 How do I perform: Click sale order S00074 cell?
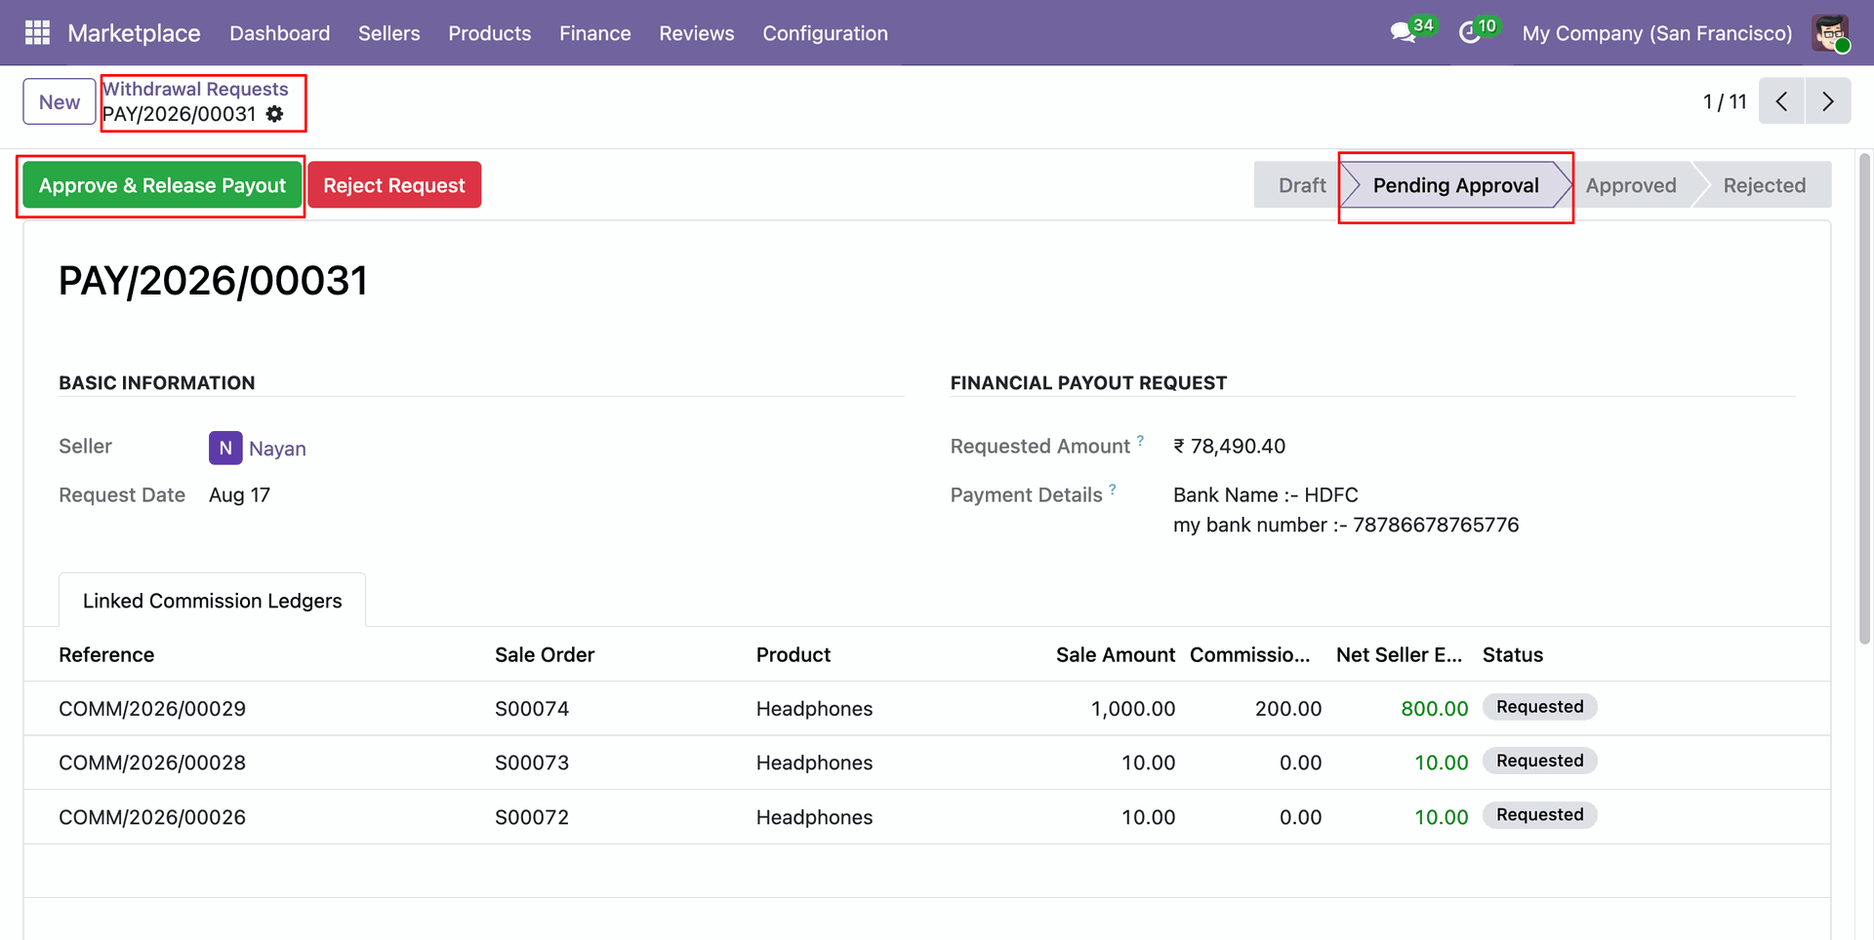(x=532, y=709)
